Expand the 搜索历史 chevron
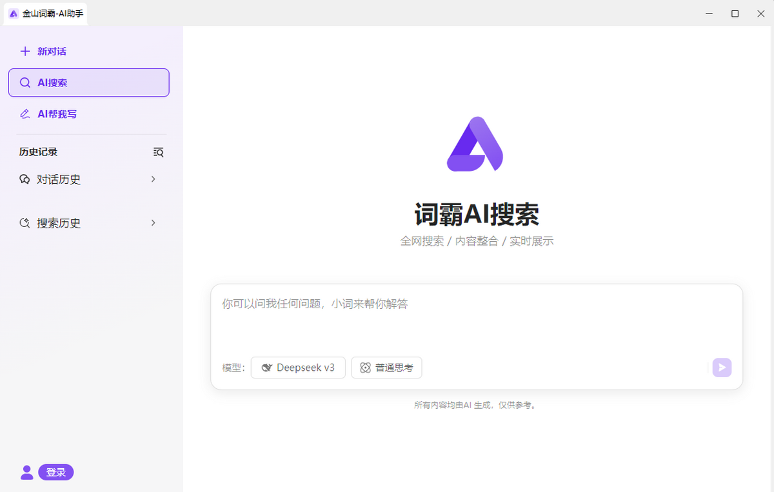Viewport: 774px width, 492px height. [x=154, y=223]
